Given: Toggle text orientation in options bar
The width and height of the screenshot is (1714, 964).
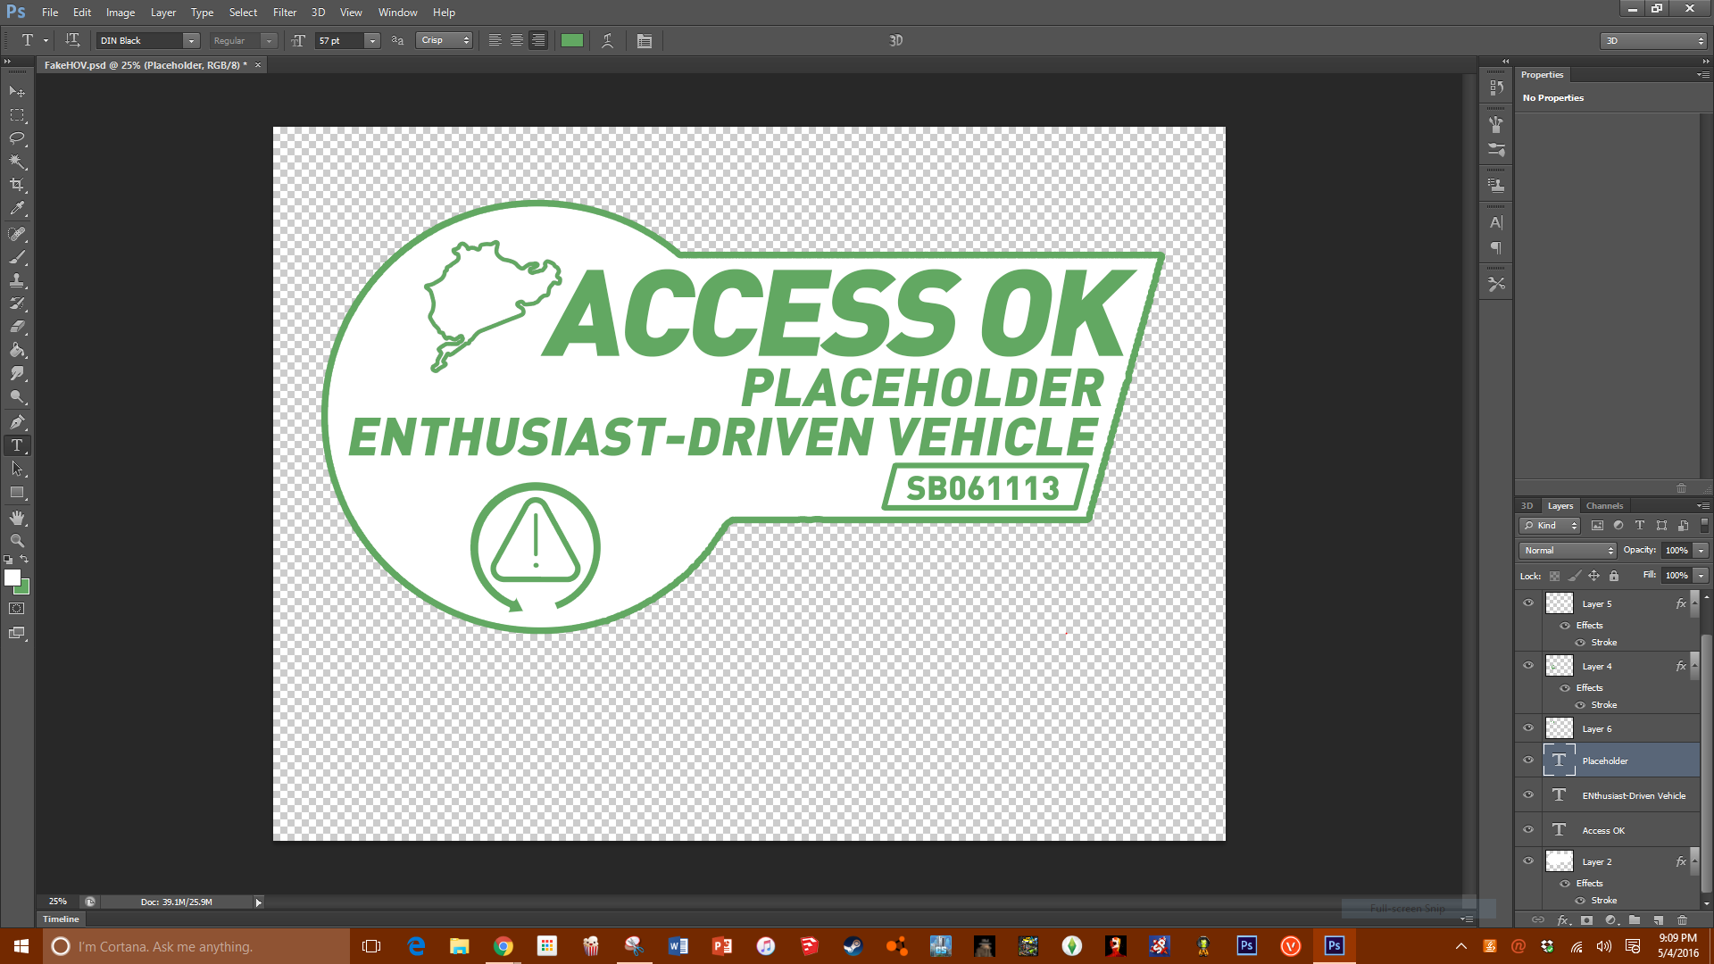Looking at the screenshot, I should coord(72,40).
